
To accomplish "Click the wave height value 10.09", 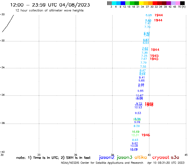I will 134,146.
